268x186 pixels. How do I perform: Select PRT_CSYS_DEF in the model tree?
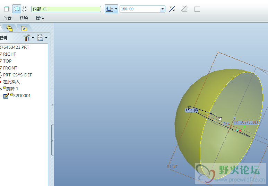(17, 75)
